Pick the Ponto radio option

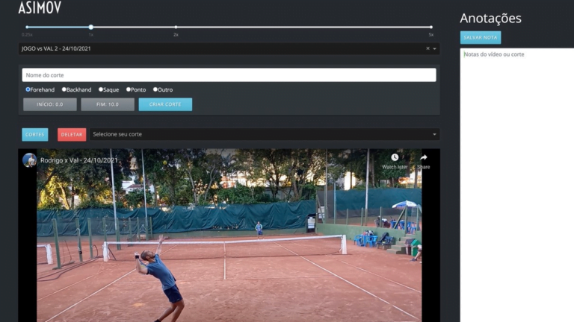pos(129,89)
